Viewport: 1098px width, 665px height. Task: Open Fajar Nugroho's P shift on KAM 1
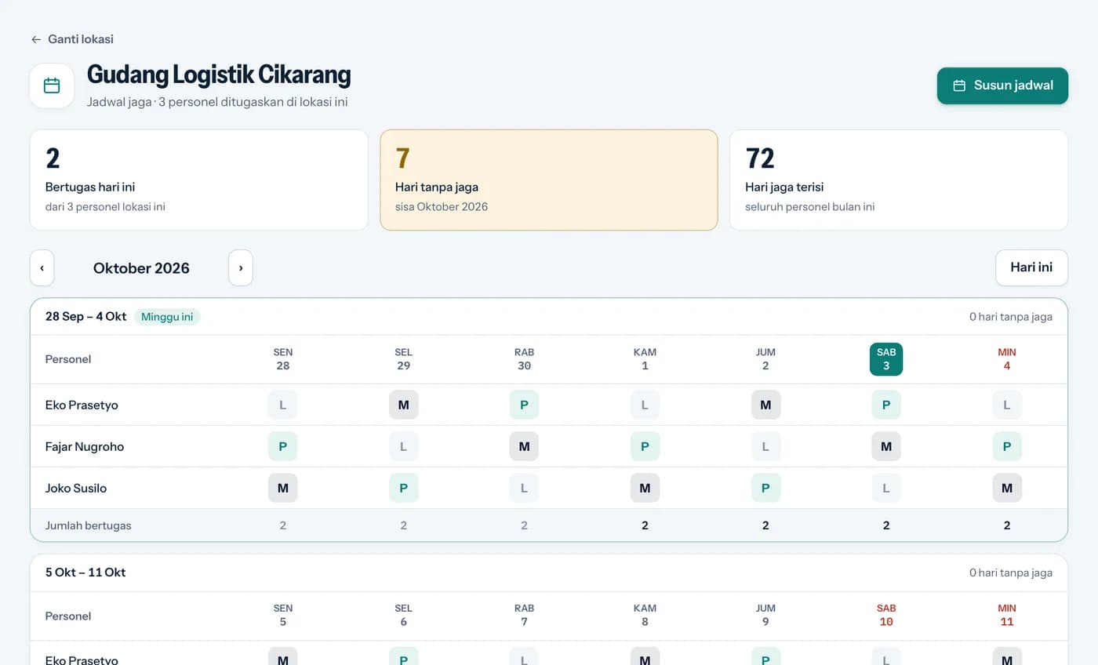coord(645,447)
